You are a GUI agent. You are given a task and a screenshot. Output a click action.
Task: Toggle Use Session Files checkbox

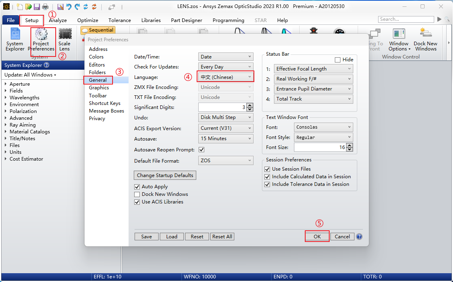point(267,169)
